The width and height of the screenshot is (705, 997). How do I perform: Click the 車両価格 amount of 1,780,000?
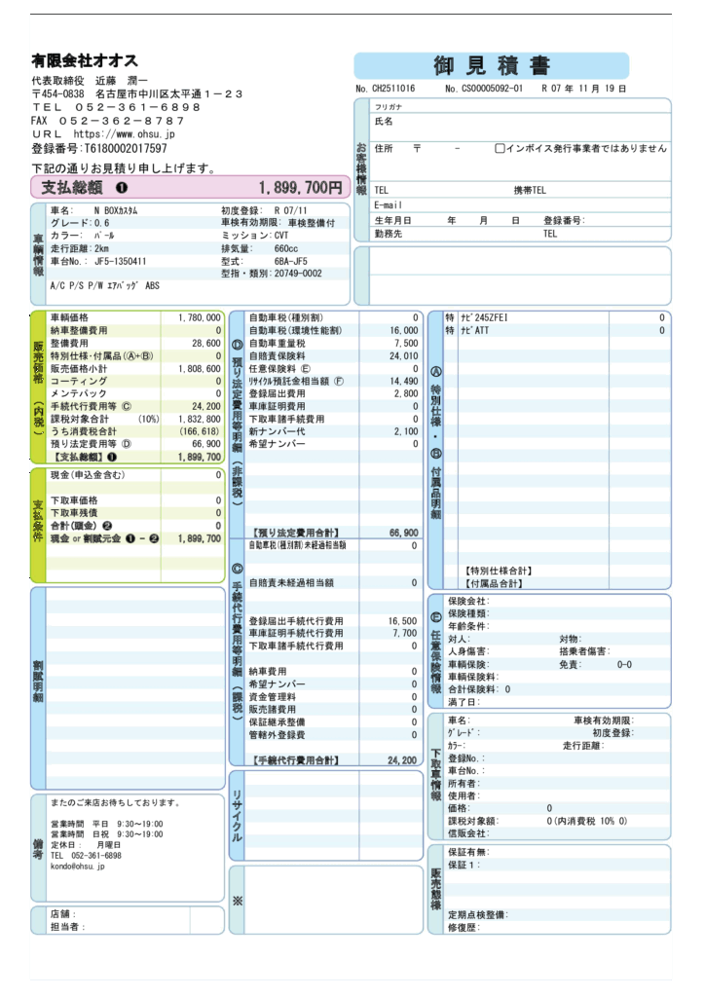click(x=199, y=317)
